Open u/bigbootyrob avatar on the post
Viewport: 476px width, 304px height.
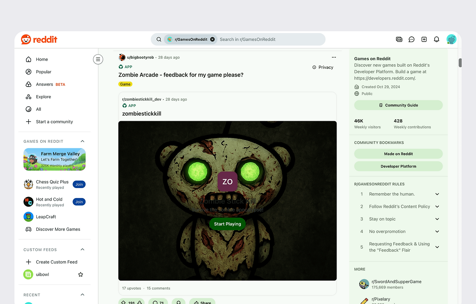coord(122,57)
